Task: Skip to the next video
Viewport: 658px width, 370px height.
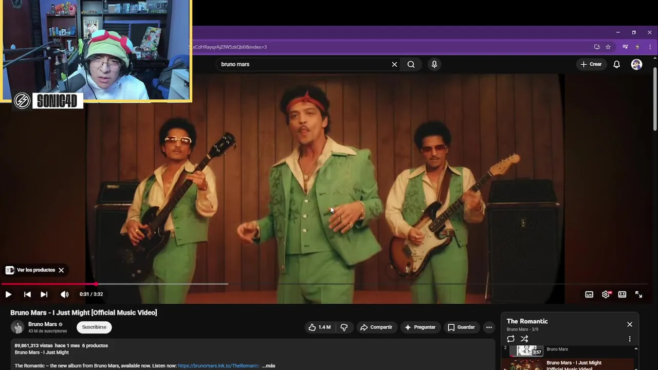Action: [x=44, y=294]
